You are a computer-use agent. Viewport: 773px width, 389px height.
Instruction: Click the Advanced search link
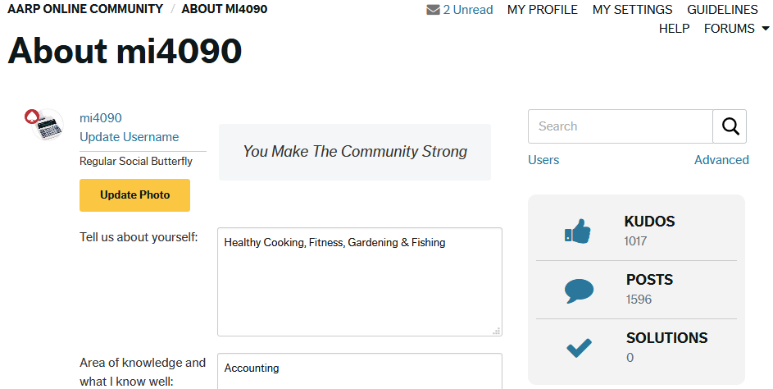721,160
